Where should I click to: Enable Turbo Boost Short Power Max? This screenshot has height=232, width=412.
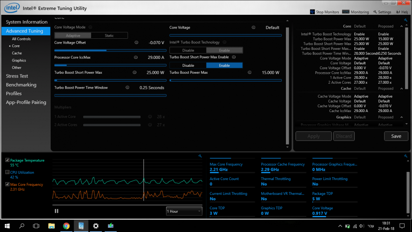coord(225,65)
